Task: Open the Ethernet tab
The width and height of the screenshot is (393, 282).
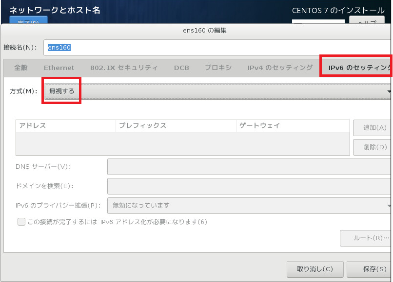Action: pyautogui.click(x=59, y=68)
